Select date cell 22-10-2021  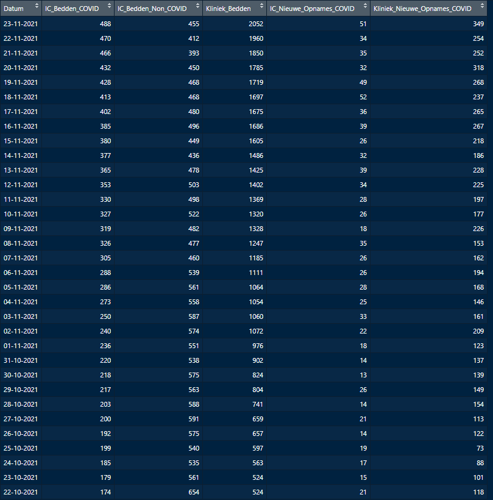point(20,492)
